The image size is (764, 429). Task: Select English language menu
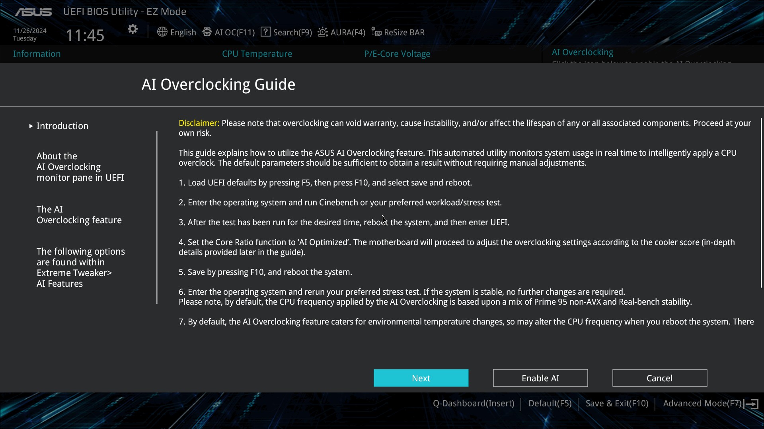coord(176,32)
